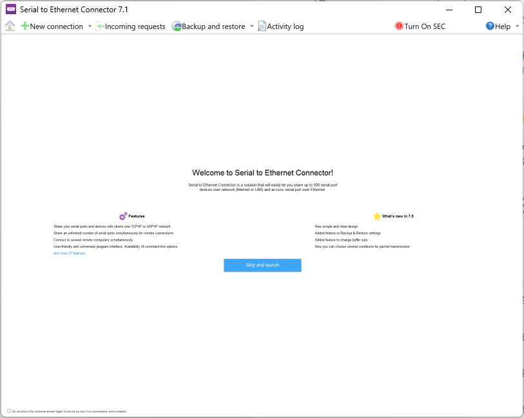The width and height of the screenshot is (524, 418).
Task: Click 'Welcome to Serial to Ethernet Connector!' heading
Action: click(x=262, y=173)
